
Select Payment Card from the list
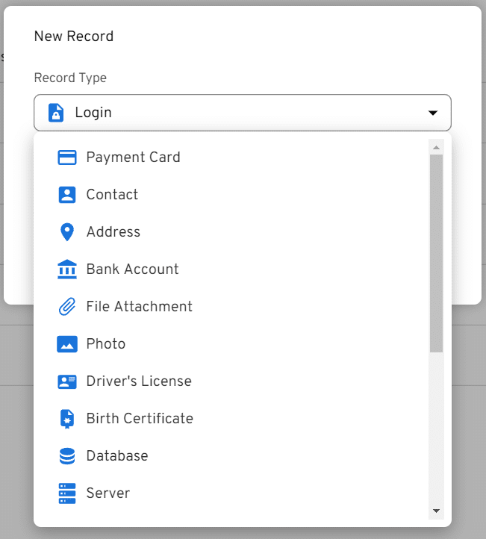[x=133, y=158]
